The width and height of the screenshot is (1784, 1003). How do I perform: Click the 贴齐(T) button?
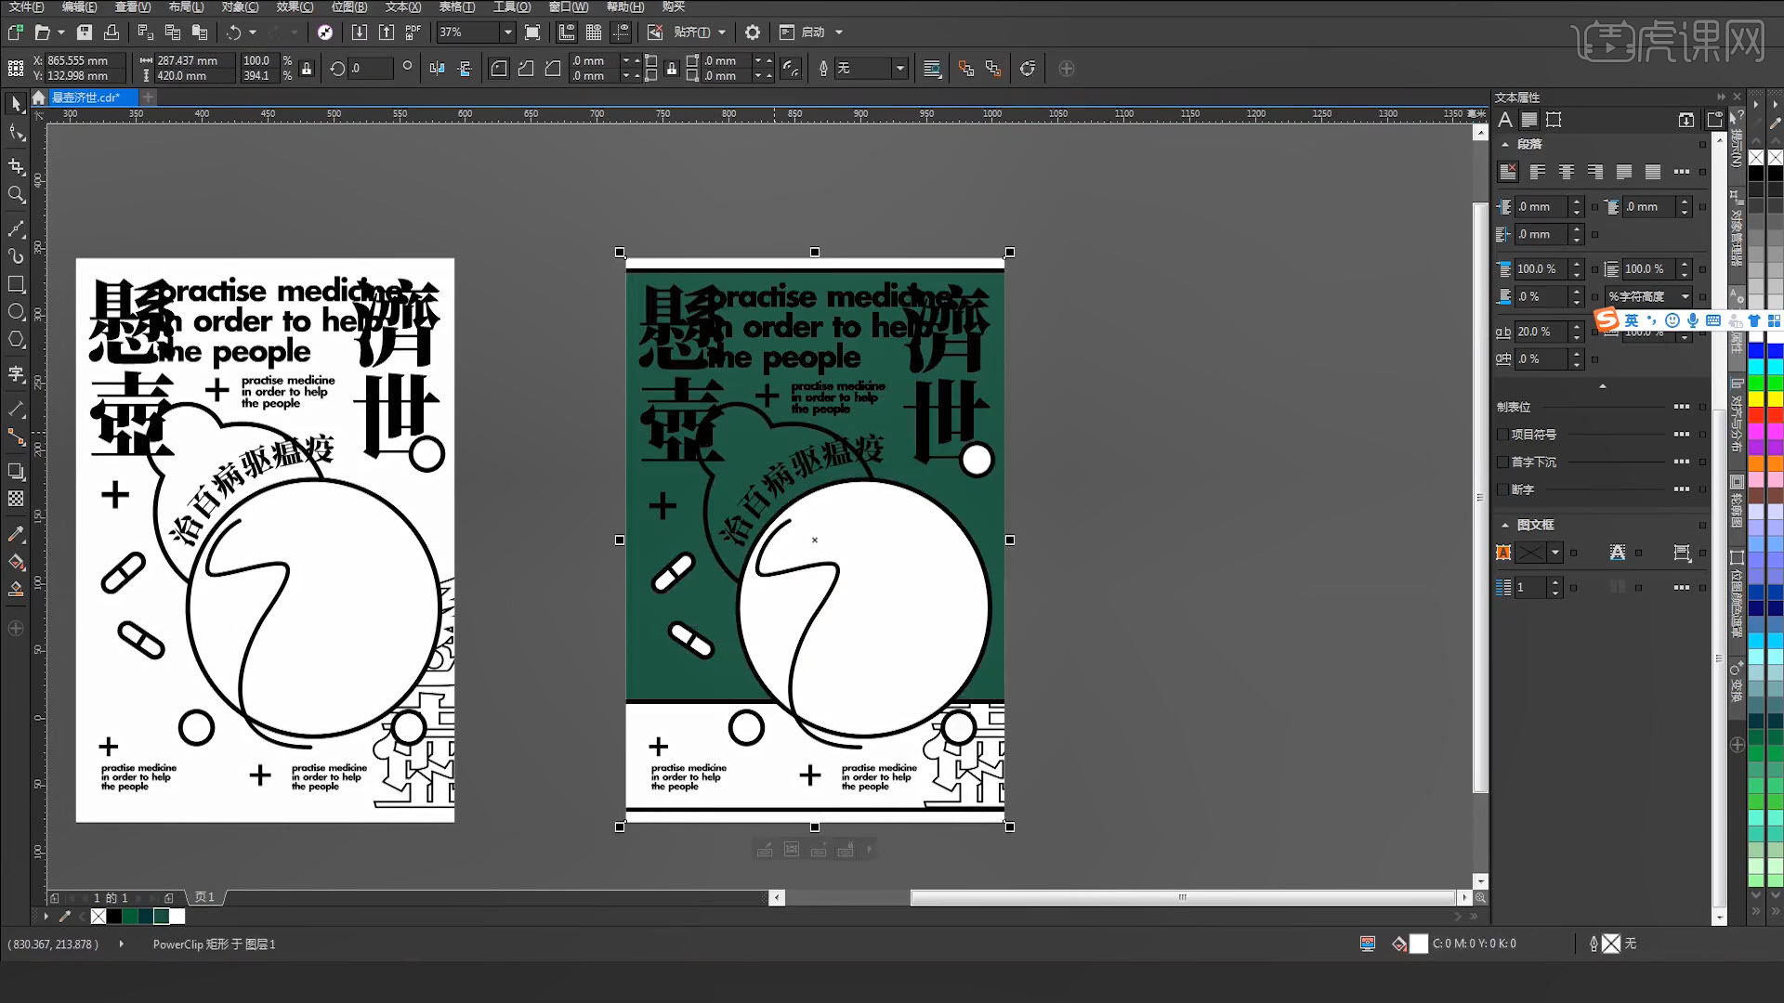(x=691, y=32)
